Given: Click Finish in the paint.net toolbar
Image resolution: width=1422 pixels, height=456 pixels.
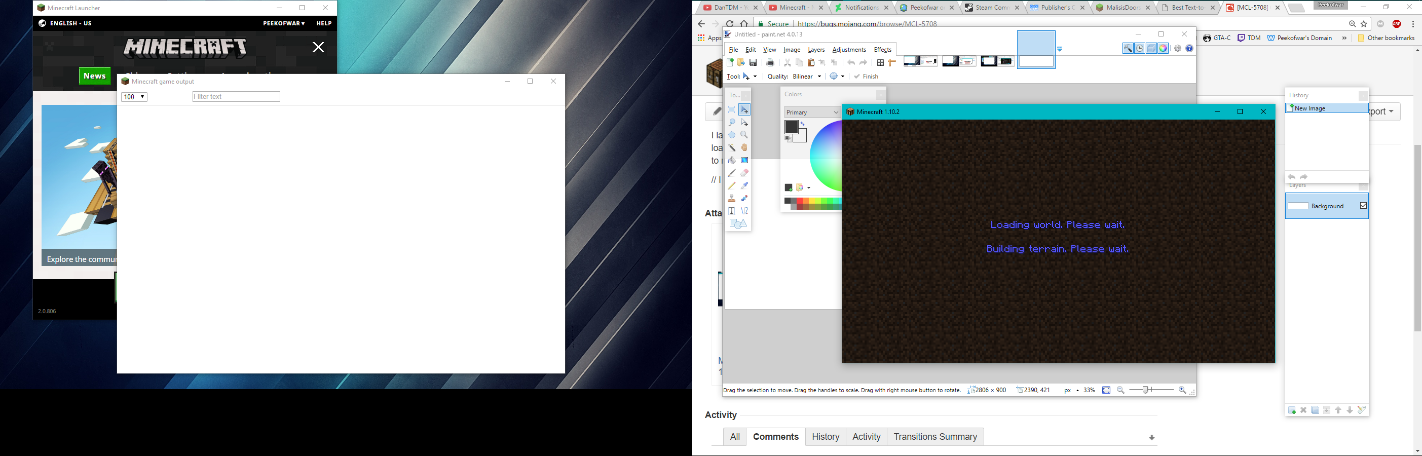Looking at the screenshot, I should pyautogui.click(x=866, y=77).
